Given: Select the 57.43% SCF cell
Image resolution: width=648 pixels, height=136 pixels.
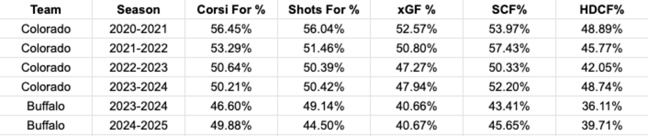Looking at the screenshot, I should tap(509, 48).
